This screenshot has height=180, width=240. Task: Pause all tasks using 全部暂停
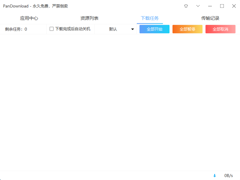tap(187, 29)
